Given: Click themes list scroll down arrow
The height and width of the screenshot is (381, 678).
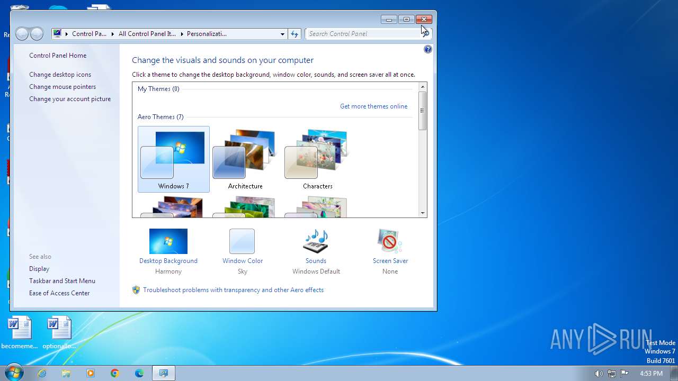Looking at the screenshot, I should [423, 213].
